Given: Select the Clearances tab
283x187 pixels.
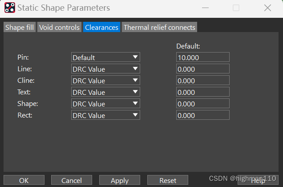Looking at the screenshot, I should click(101, 28).
